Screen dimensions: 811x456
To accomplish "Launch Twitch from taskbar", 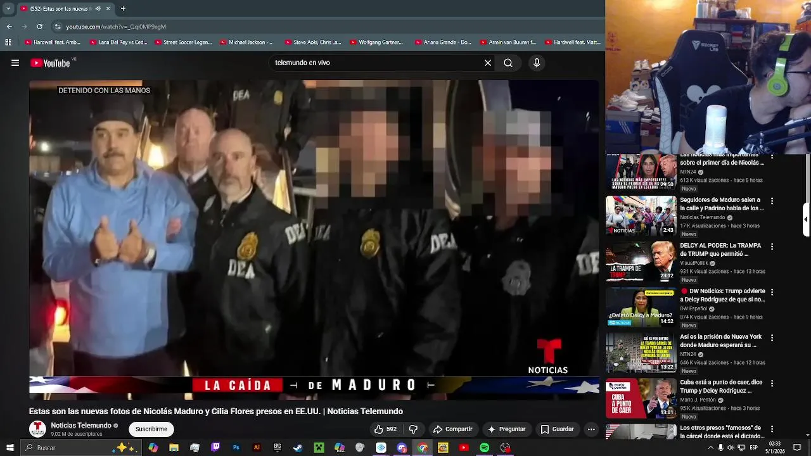I will pyautogui.click(x=215, y=448).
